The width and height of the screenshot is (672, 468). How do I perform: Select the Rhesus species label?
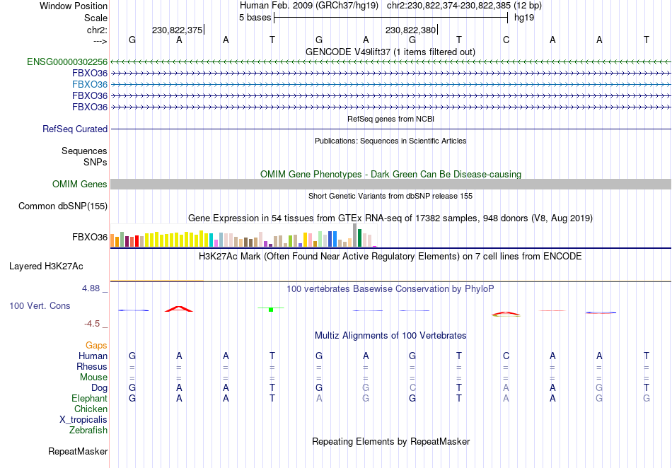pyautogui.click(x=92, y=366)
